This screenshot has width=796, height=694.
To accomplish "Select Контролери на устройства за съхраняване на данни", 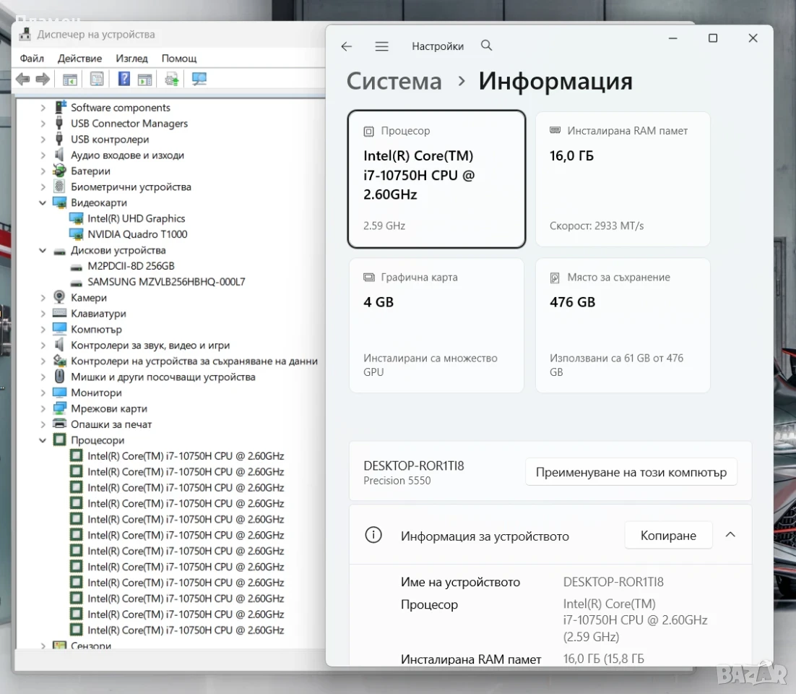I will pyautogui.click(x=194, y=361).
